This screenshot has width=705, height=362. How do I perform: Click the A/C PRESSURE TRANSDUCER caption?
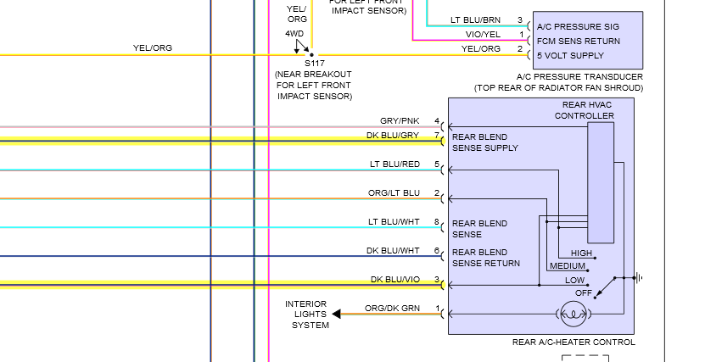click(x=580, y=77)
